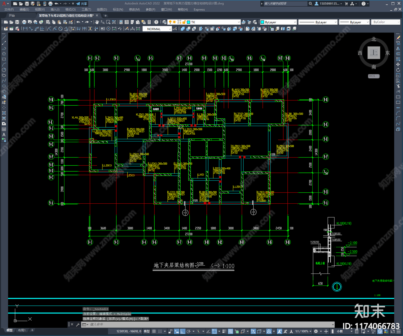Viewport: 403px width, 336px height.
Task: Open the 文件(F) menu
Action: tap(9, 10)
